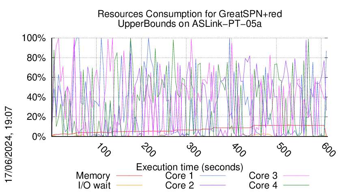The height and width of the screenshot is (193, 345).
Task: Click the 200 x-axis tick label
Action: pos(149,150)
